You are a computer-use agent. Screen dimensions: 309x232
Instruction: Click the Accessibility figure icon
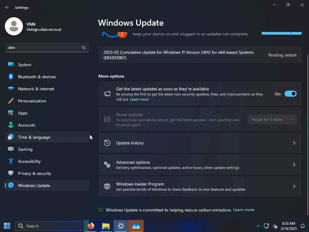pyautogui.click(x=11, y=161)
